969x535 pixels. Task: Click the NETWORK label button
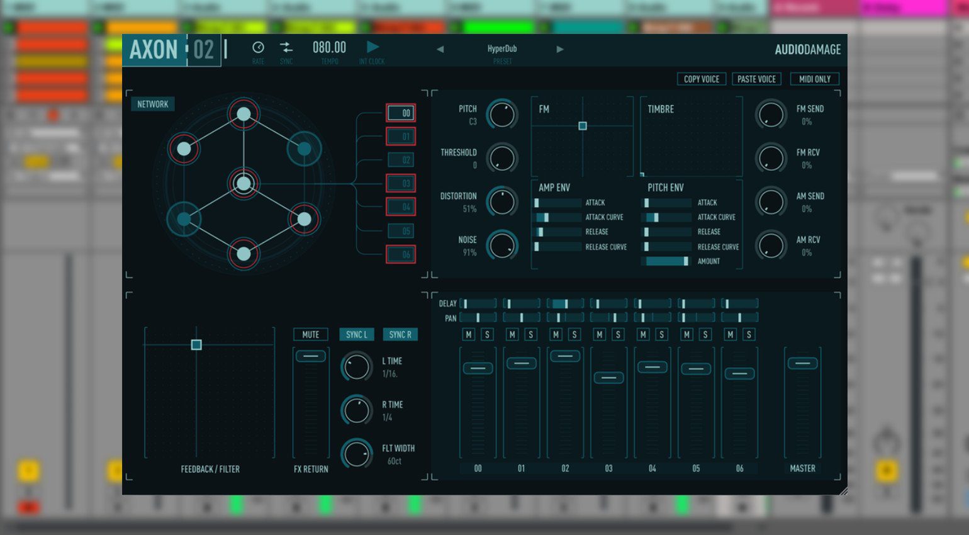coord(153,104)
